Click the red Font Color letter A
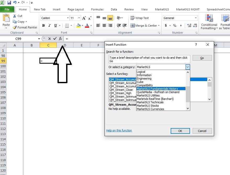Viewport: 230px width, 175px height. (87, 26)
